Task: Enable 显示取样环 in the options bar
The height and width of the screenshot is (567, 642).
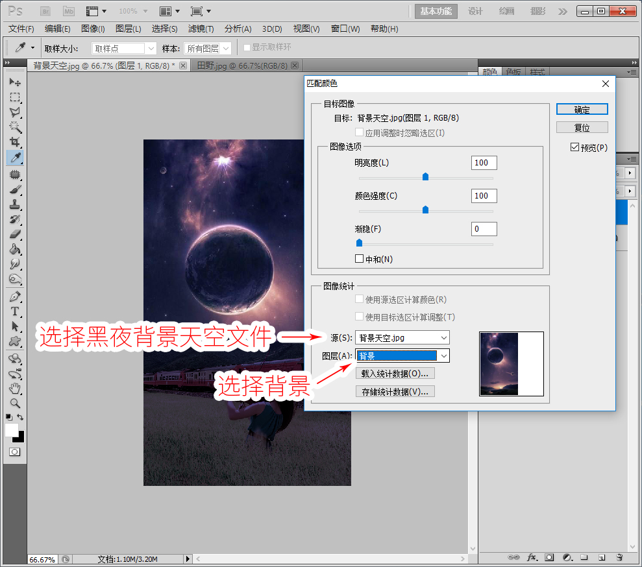Action: [x=247, y=47]
